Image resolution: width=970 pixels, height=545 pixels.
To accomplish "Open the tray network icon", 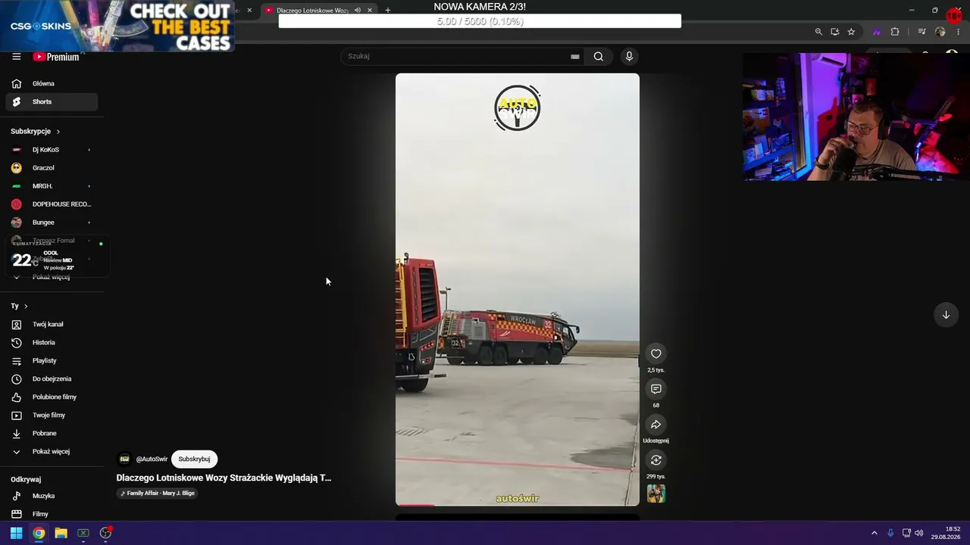I will tap(906, 533).
